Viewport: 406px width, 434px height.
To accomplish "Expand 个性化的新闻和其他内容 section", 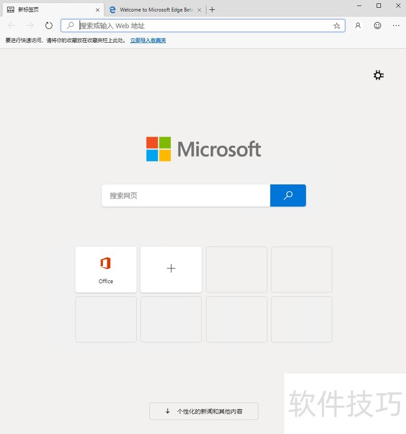I will click(x=204, y=411).
